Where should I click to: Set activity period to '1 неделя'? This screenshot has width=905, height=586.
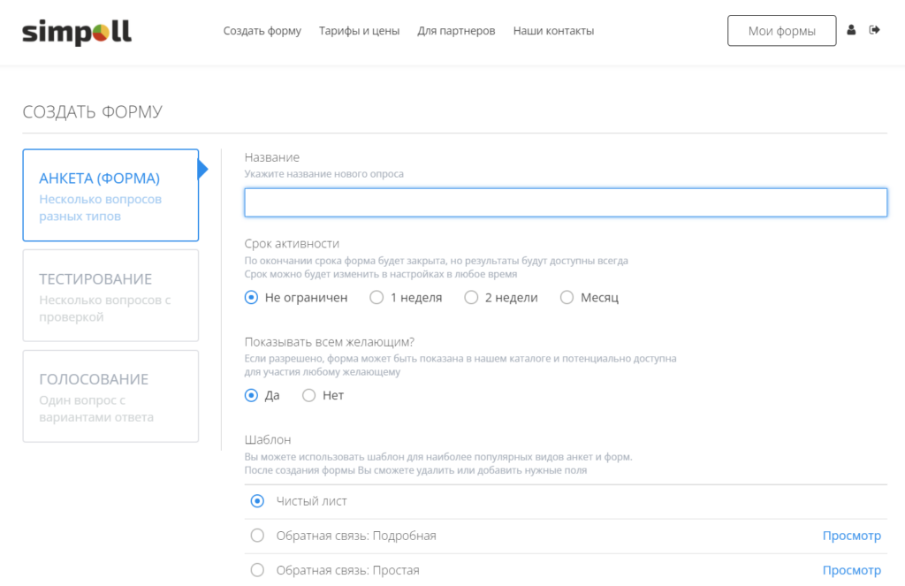[x=376, y=298]
